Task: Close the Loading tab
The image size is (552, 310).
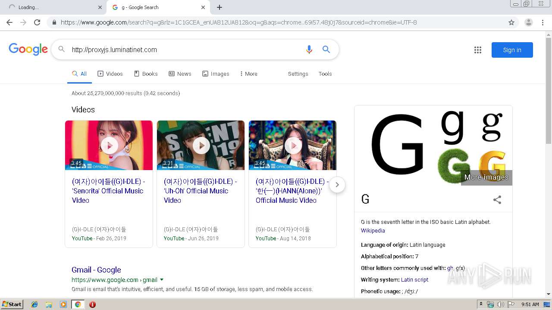Action: [x=100, y=7]
